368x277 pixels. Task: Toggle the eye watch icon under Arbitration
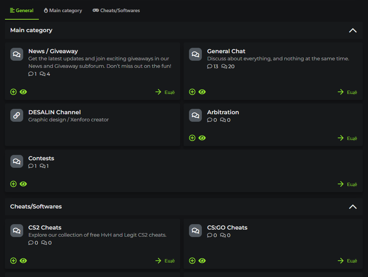(202, 138)
